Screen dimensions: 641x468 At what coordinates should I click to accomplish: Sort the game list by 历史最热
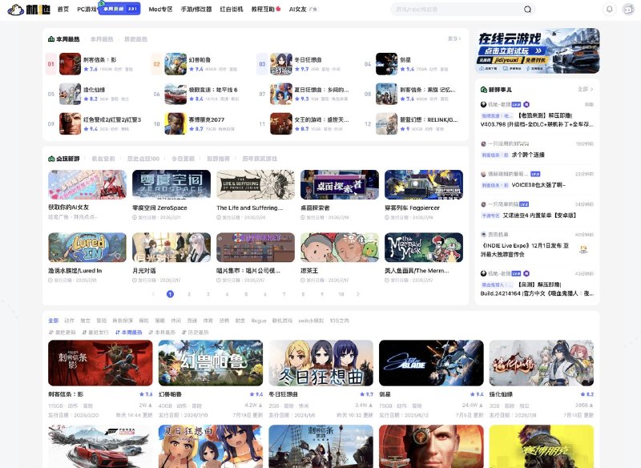pos(196,333)
